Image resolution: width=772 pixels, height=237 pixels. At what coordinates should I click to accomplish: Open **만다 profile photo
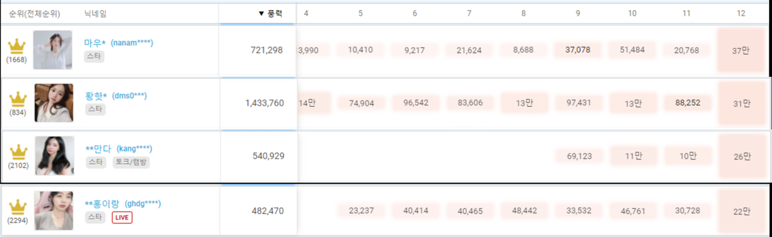click(54, 156)
